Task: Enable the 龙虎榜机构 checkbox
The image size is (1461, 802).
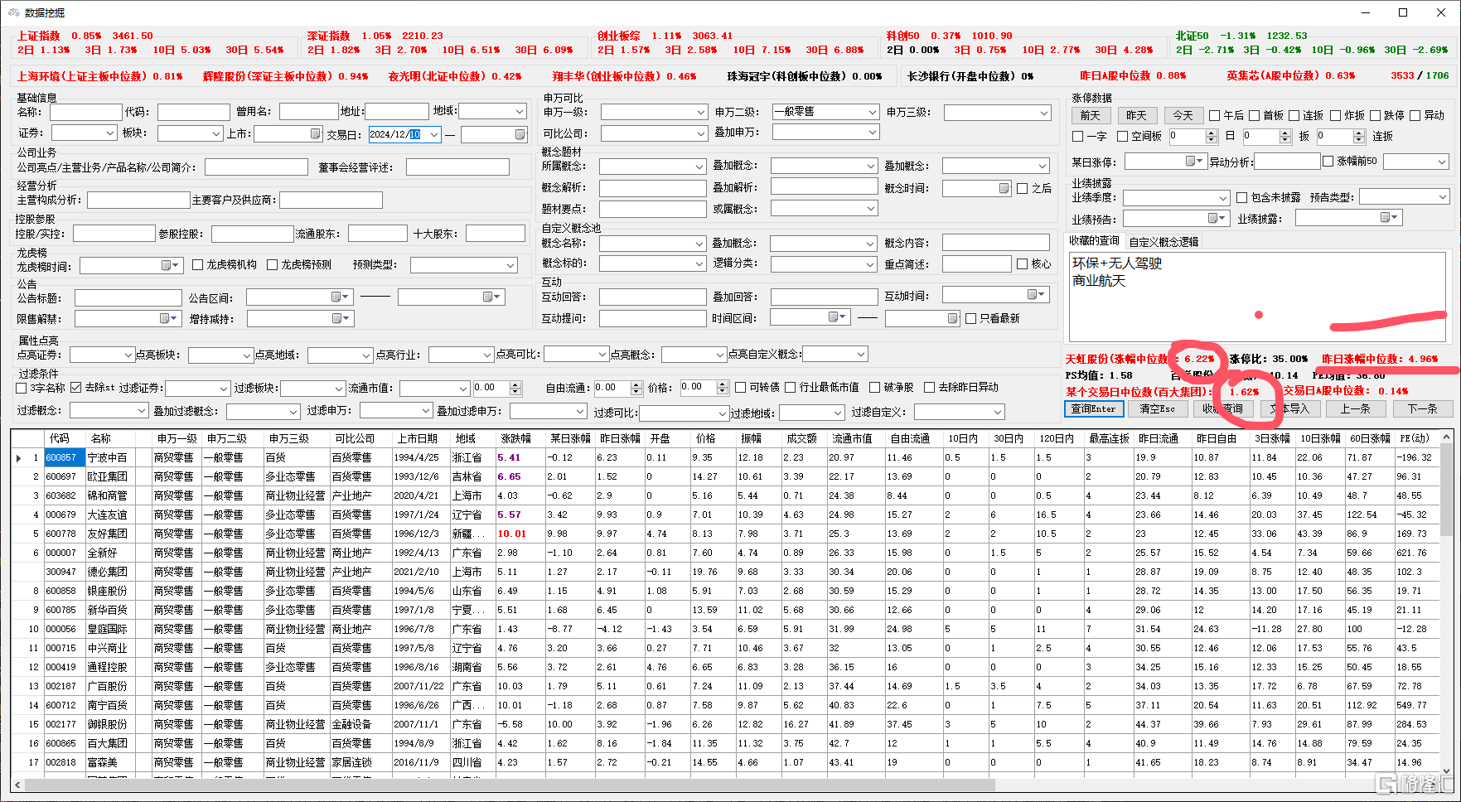Action: [198, 265]
